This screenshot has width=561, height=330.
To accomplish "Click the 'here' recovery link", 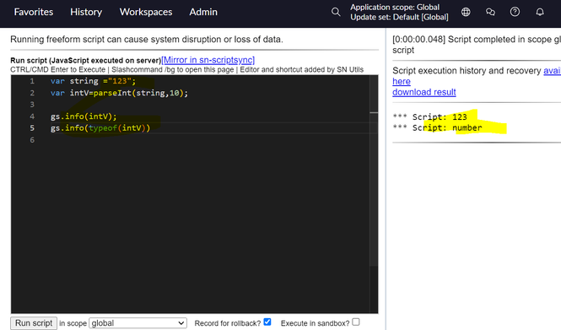I will (402, 82).
